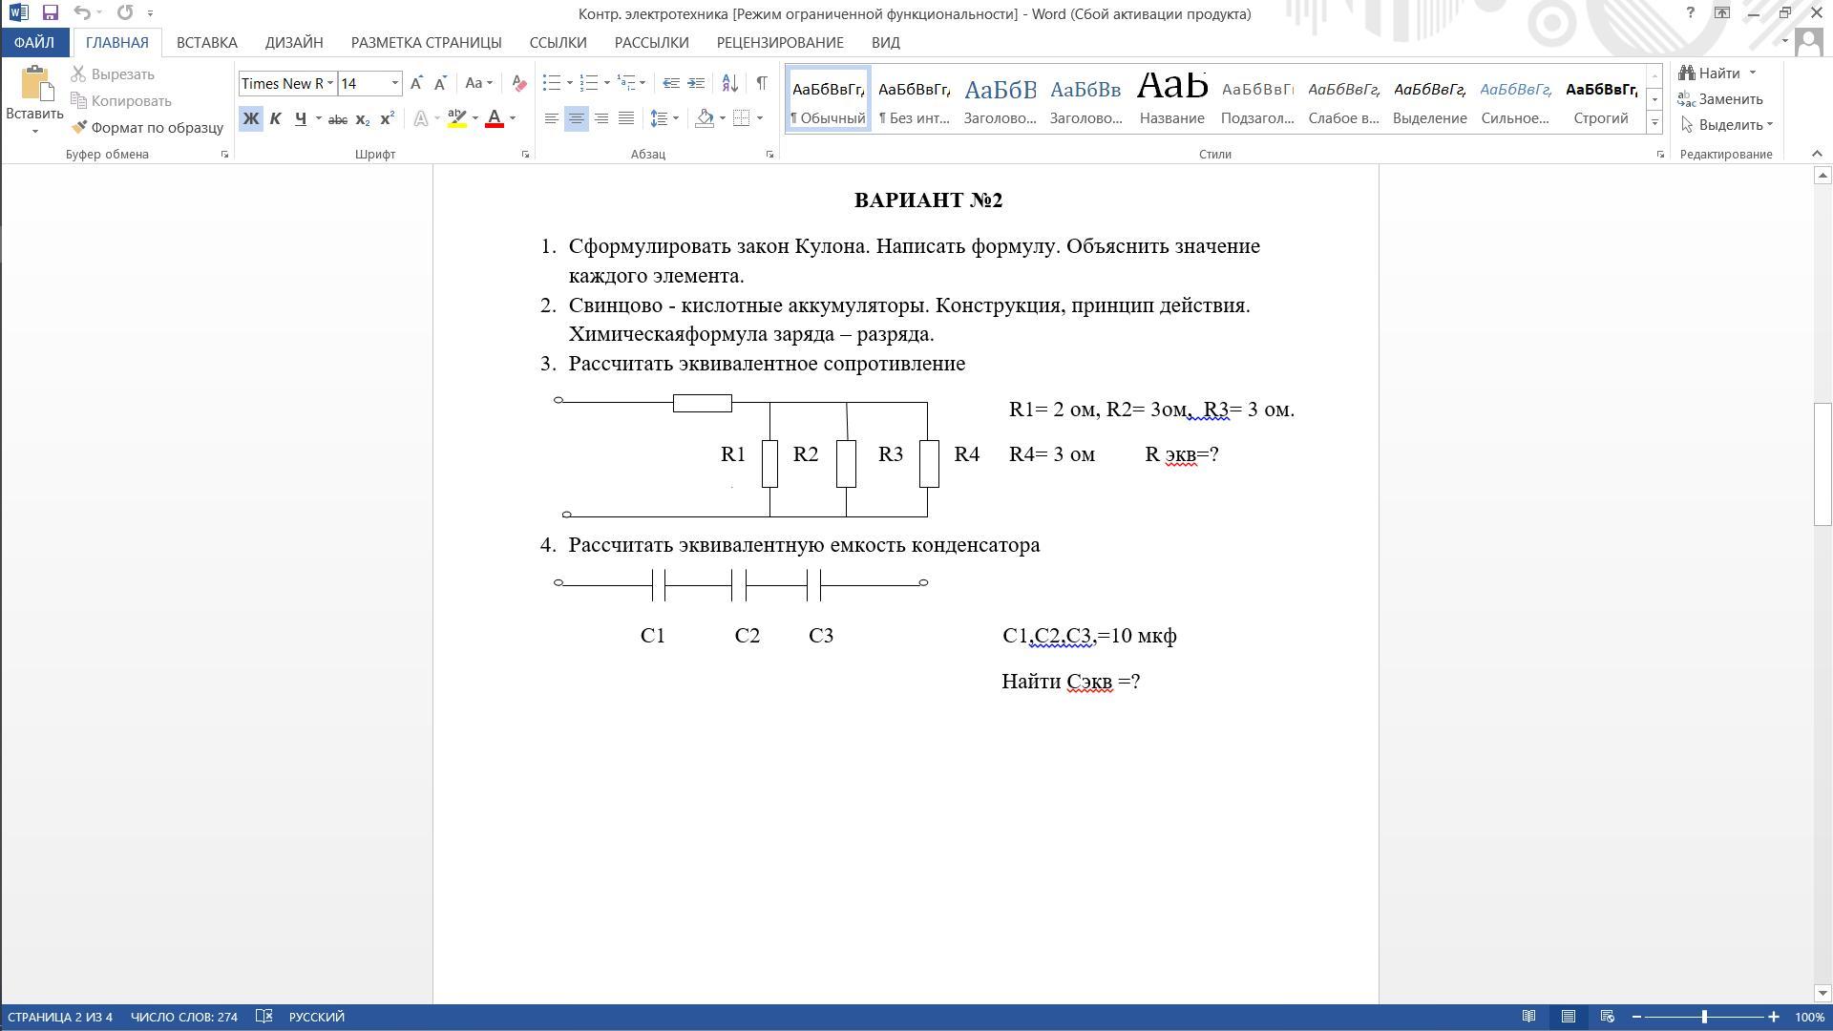1833x1031 pixels.
Task: Toggle Bold formatting button
Action: pos(250,119)
